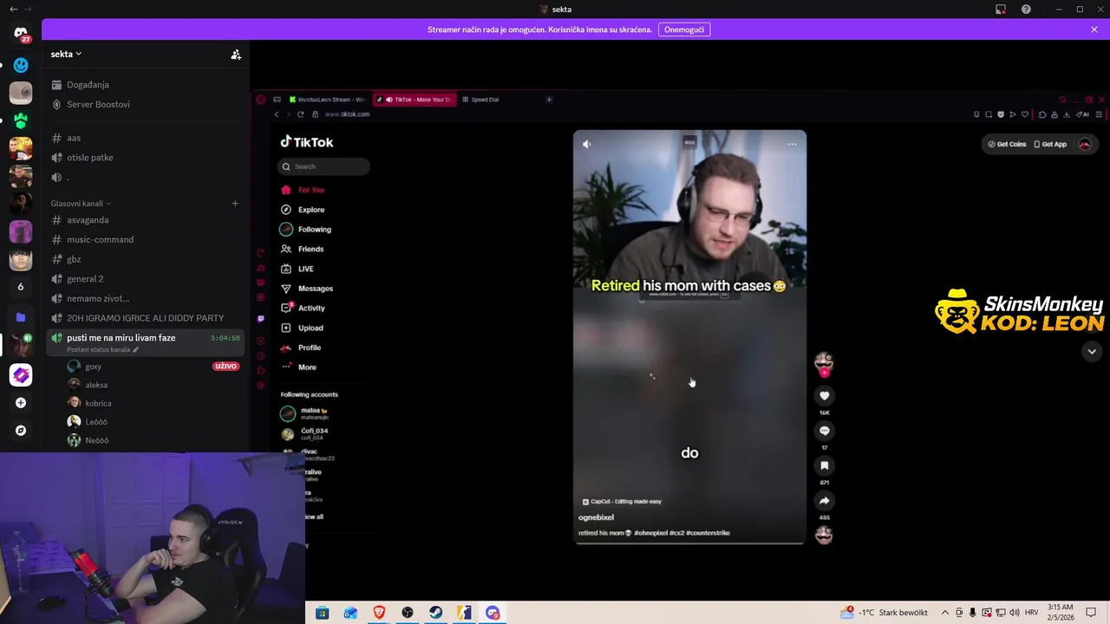Expand the sekta server dropdown

tap(66, 54)
